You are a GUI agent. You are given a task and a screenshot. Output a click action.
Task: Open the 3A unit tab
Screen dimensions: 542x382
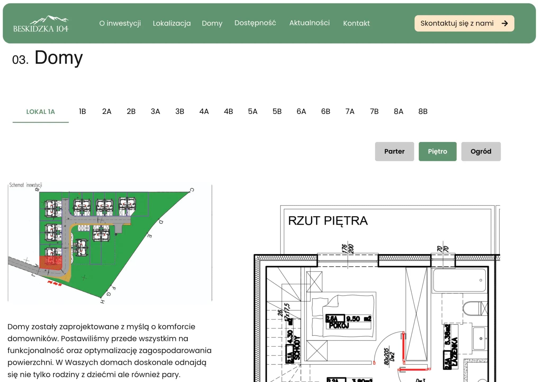click(155, 112)
